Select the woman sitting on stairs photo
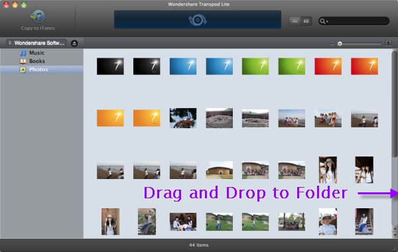The height and width of the screenshot is (252, 398). click(364, 221)
